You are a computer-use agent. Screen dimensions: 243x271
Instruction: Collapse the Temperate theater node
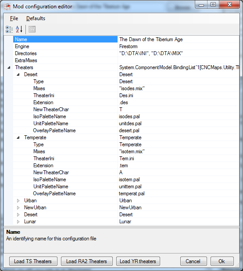18,138
